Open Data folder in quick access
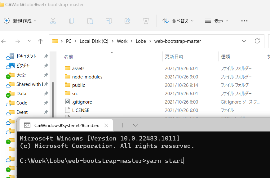The image size is (270, 178). pos(21,94)
